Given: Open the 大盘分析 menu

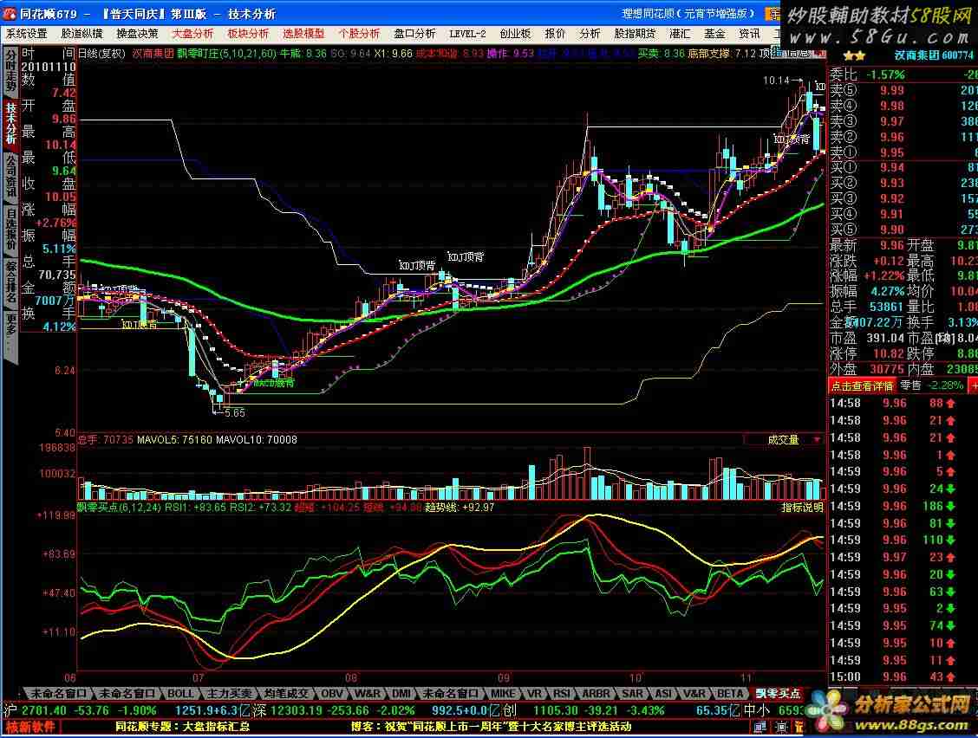Looking at the screenshot, I should [x=192, y=34].
